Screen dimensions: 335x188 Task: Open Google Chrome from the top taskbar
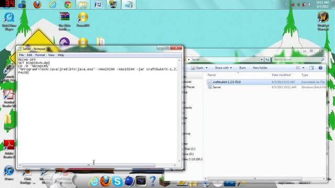click(x=68, y=4)
